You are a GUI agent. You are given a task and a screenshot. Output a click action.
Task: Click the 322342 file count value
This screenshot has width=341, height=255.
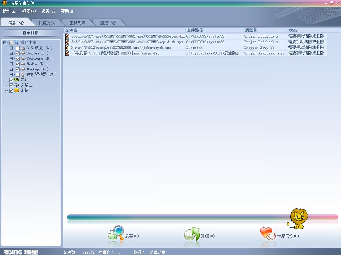[88, 252]
